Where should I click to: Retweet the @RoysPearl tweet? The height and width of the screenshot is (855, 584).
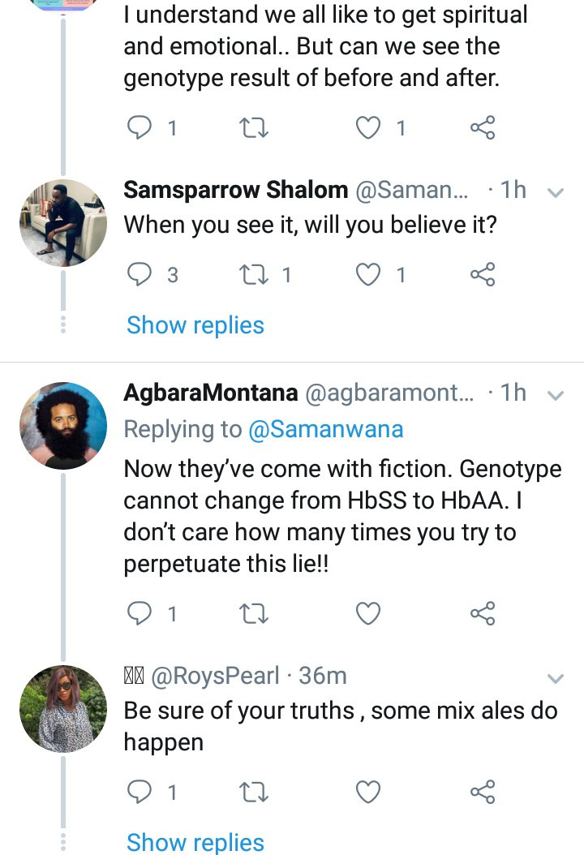click(254, 792)
